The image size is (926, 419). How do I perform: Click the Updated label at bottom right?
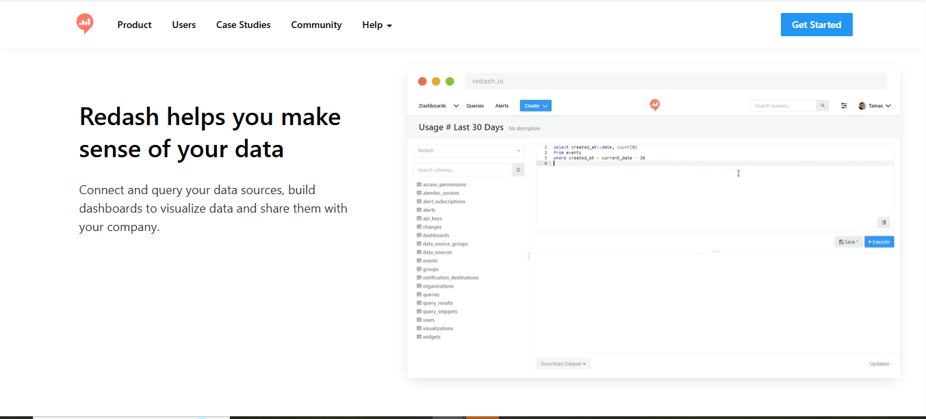tap(880, 364)
